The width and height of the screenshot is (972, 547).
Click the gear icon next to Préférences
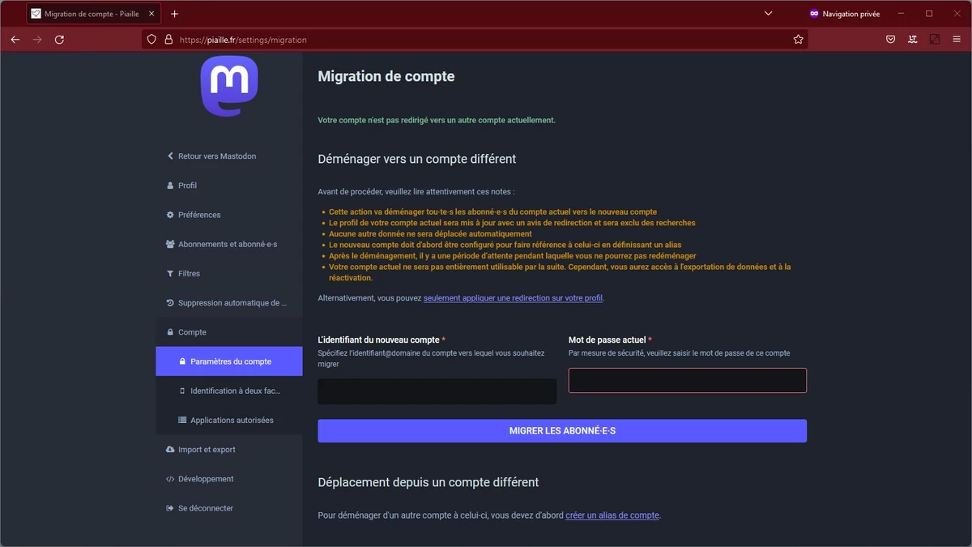(170, 215)
